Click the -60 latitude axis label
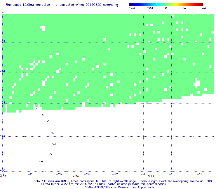Viewport: 216px width, 189px height. coord(3,170)
